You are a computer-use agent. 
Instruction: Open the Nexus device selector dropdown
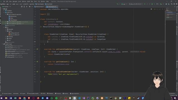click(136, 4)
